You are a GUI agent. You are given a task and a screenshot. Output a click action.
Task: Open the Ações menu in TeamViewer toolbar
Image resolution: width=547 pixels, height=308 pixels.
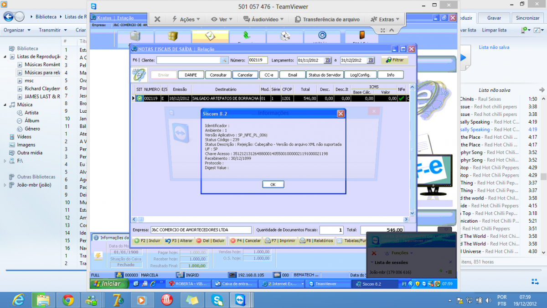click(x=186, y=19)
